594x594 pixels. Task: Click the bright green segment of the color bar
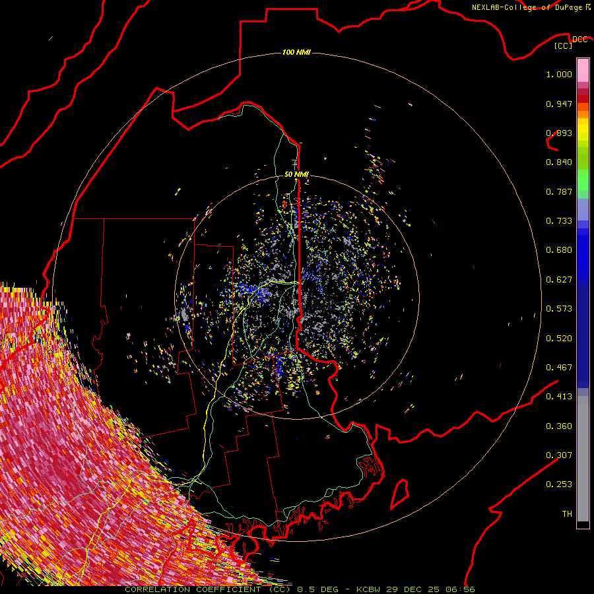[x=583, y=180]
